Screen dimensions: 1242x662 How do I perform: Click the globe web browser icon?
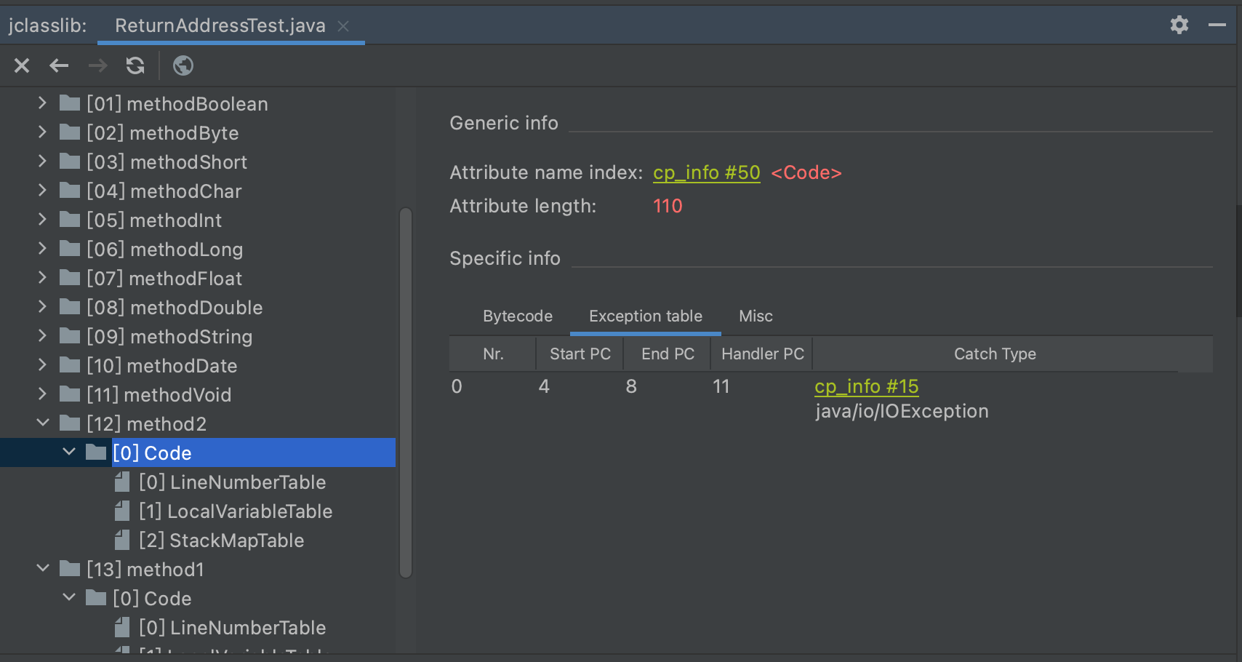point(183,66)
